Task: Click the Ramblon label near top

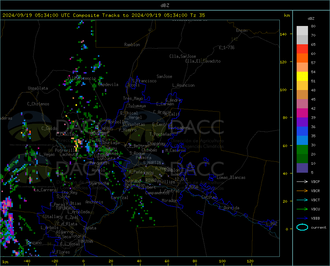Action: (x=132, y=45)
